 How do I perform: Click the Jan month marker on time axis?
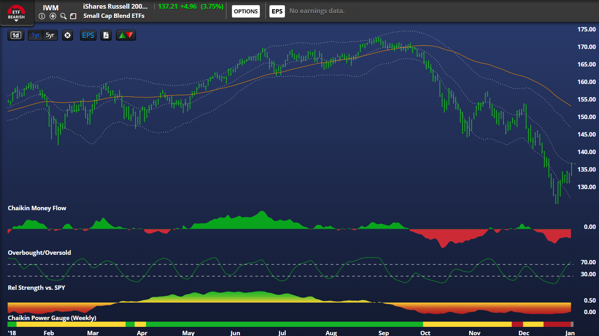[x=570, y=333]
